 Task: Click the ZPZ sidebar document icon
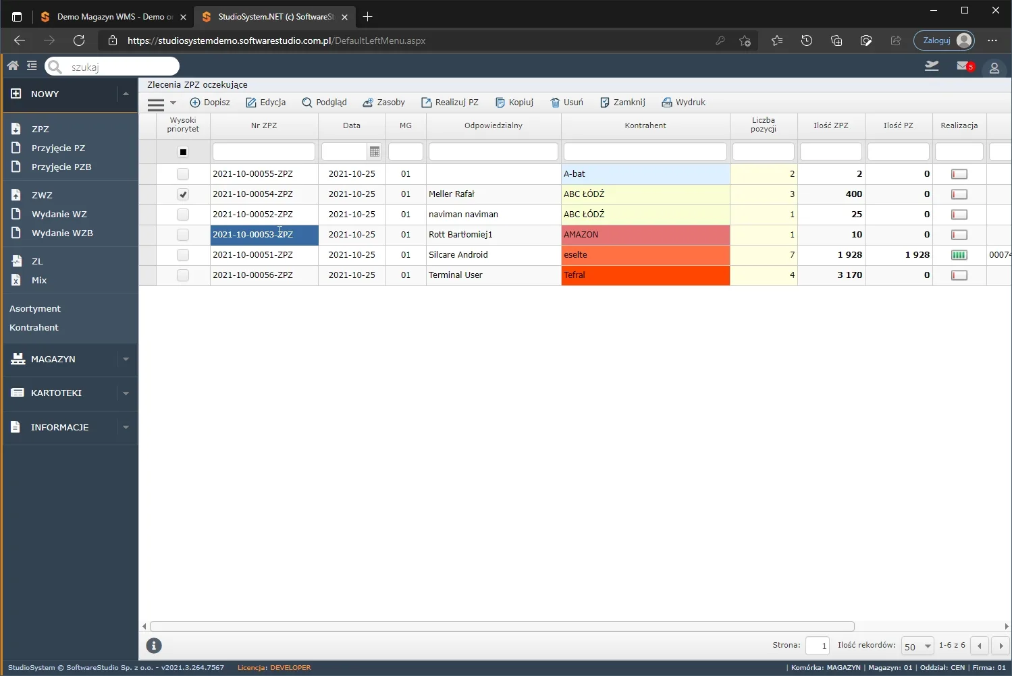(16, 128)
